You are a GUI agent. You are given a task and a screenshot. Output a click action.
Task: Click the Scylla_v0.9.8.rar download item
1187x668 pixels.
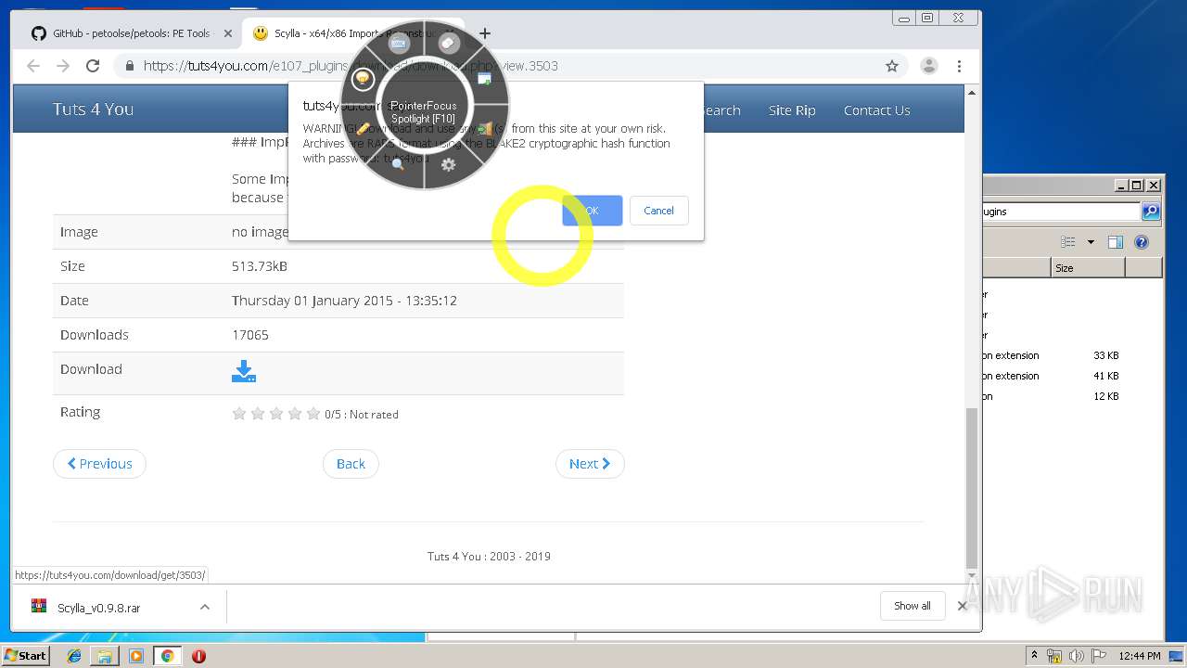(x=100, y=608)
